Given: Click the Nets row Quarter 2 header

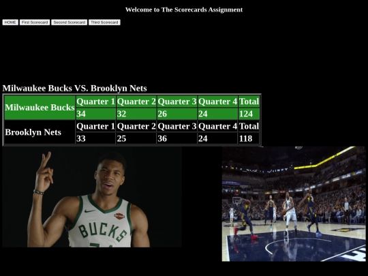Looking at the screenshot, I should point(136,126).
